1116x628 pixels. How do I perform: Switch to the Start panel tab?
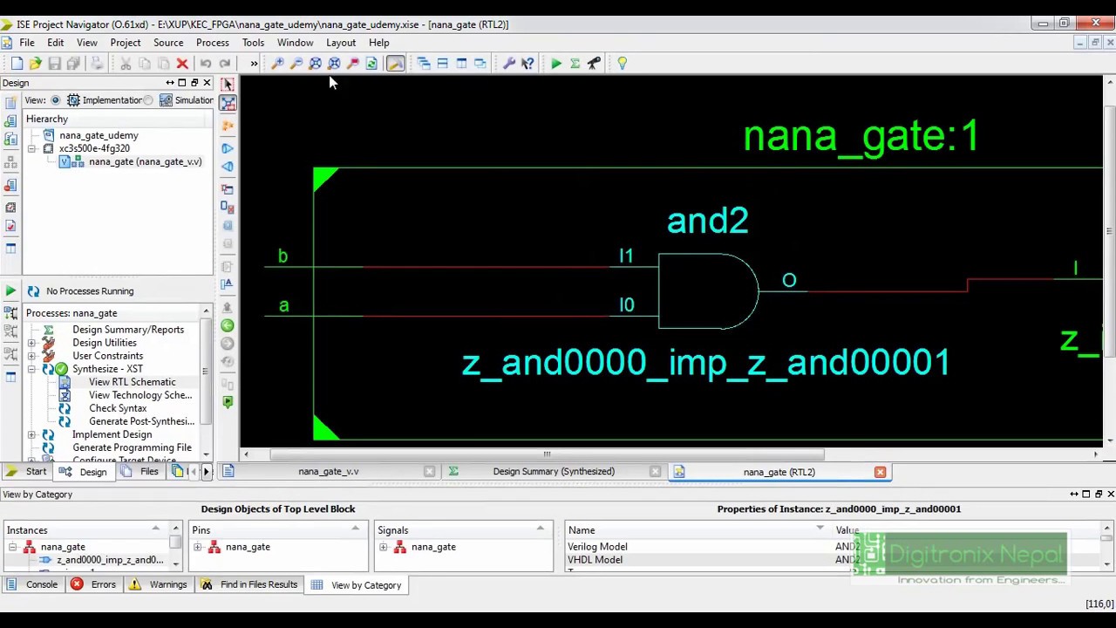tap(26, 472)
